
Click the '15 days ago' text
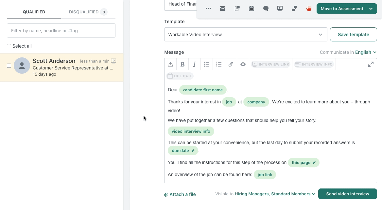tap(44, 74)
